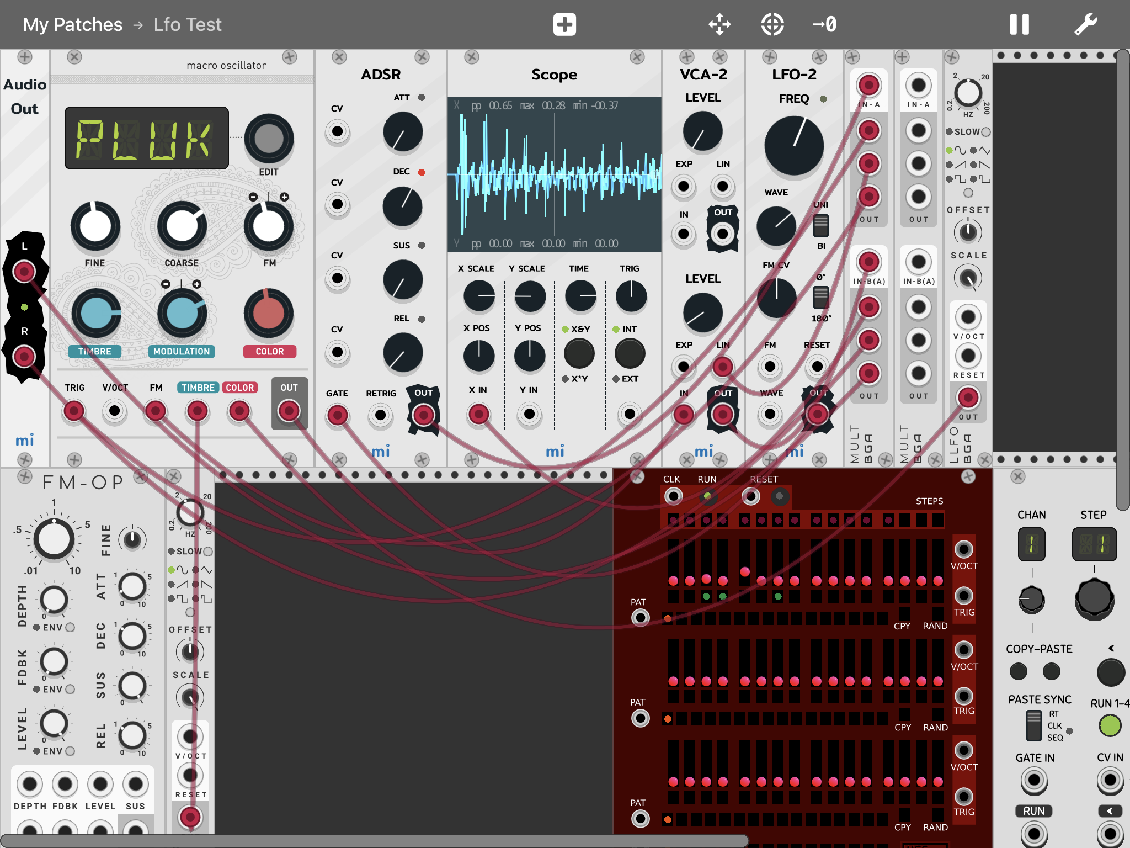Screen dimensions: 1130x848
Task: Remove the ADSR module via its X
Action: (339, 57)
